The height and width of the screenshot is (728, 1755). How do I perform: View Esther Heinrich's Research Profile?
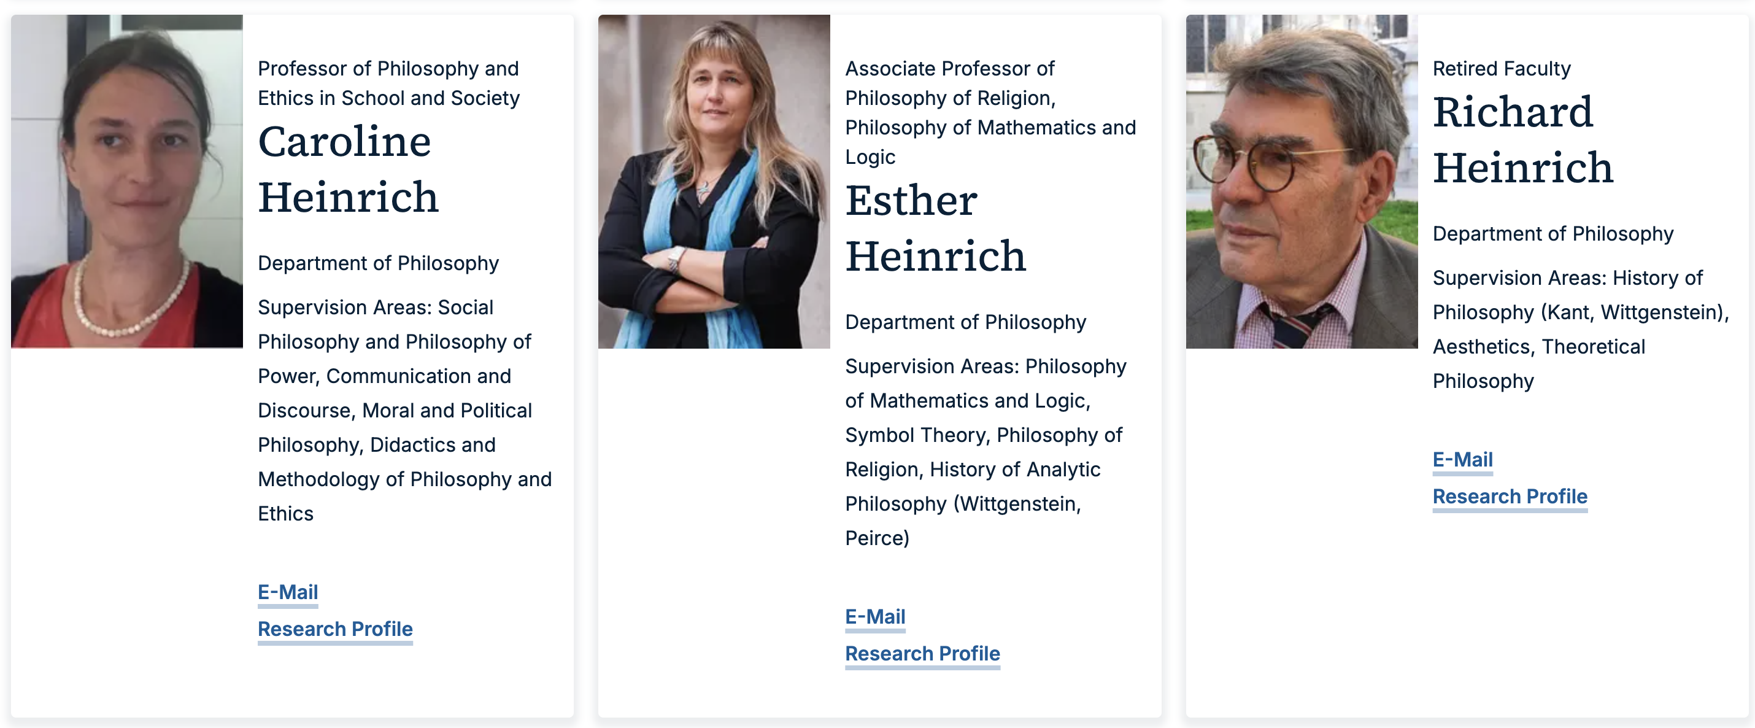pos(922,653)
